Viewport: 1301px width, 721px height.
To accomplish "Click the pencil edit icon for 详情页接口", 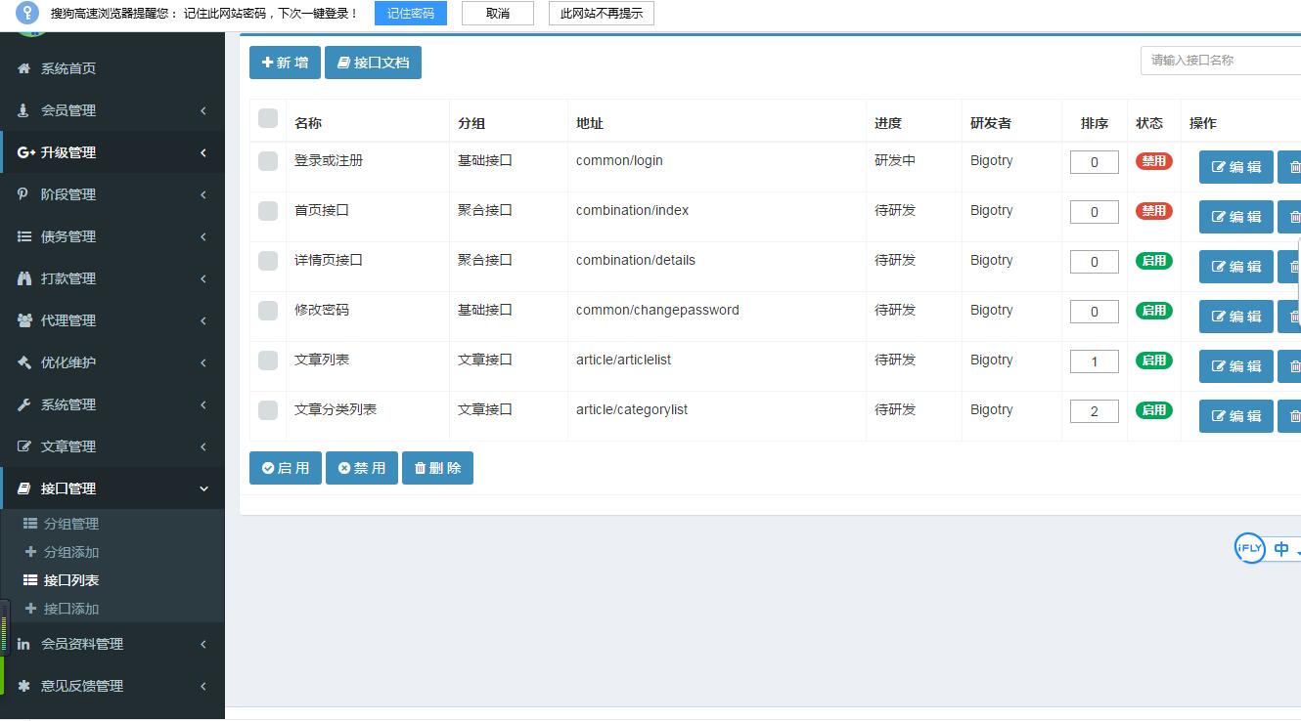I will click(1221, 266).
